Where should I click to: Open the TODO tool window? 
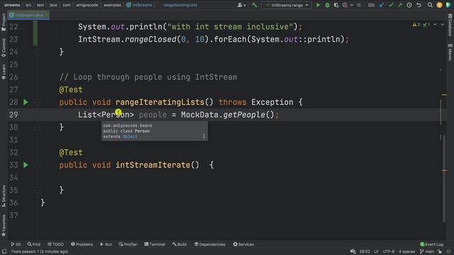(x=55, y=244)
